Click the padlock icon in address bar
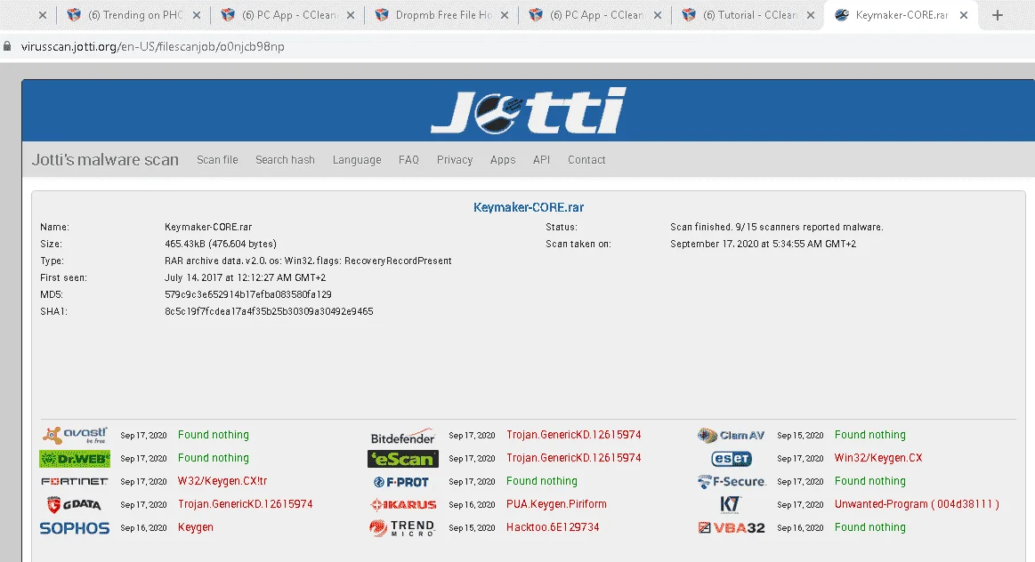This screenshot has height=562, width=1035. 7,46
